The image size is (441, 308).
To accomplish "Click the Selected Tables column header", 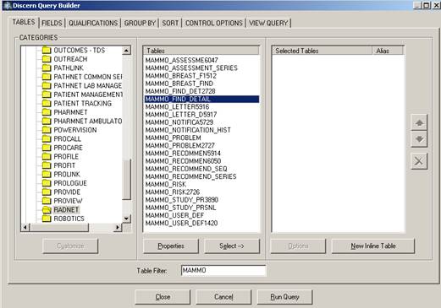I will pyautogui.click(x=322, y=51).
